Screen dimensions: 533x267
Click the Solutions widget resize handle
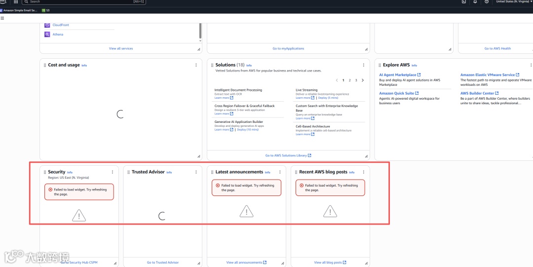[366, 156]
